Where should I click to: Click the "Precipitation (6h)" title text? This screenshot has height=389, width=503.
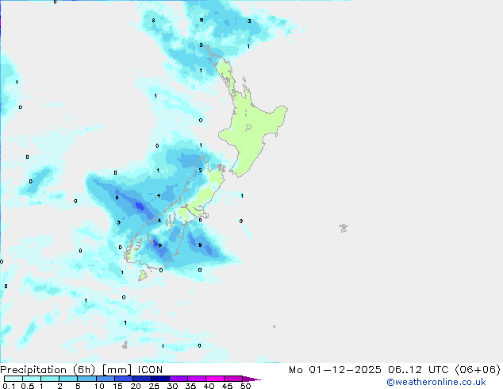[x=48, y=370]
